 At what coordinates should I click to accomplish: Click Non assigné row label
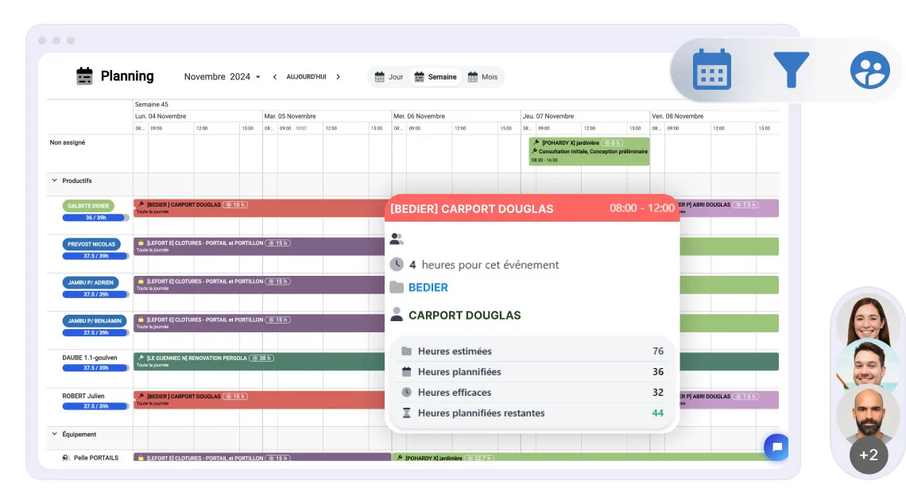tap(68, 142)
